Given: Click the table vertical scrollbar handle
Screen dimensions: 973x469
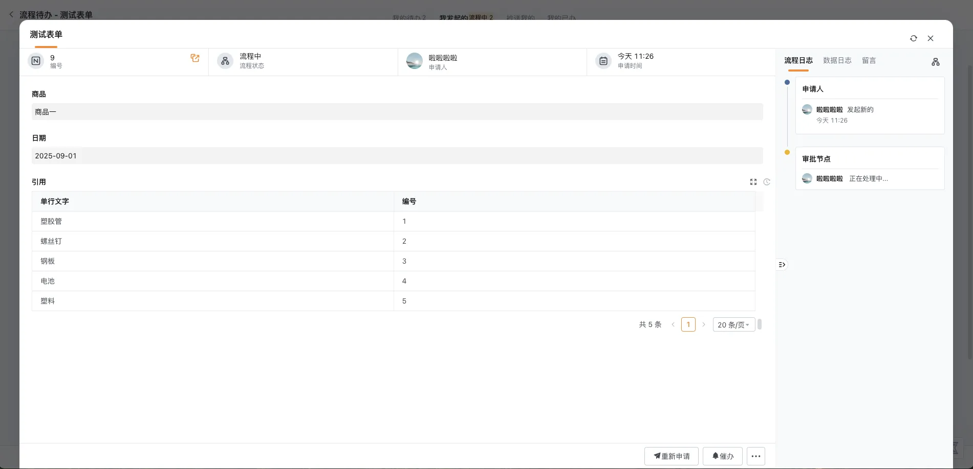Looking at the screenshot, I should 760,324.
